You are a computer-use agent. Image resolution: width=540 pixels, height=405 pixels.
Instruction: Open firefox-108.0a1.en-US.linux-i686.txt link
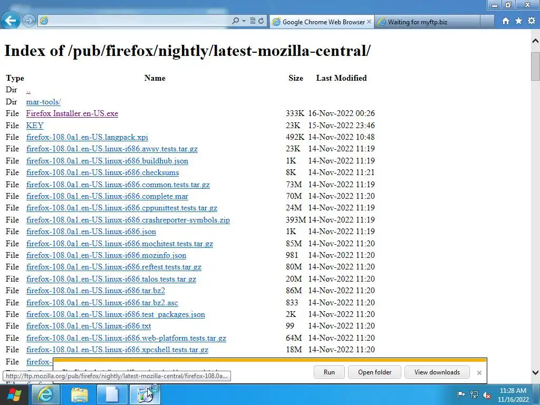tap(89, 326)
